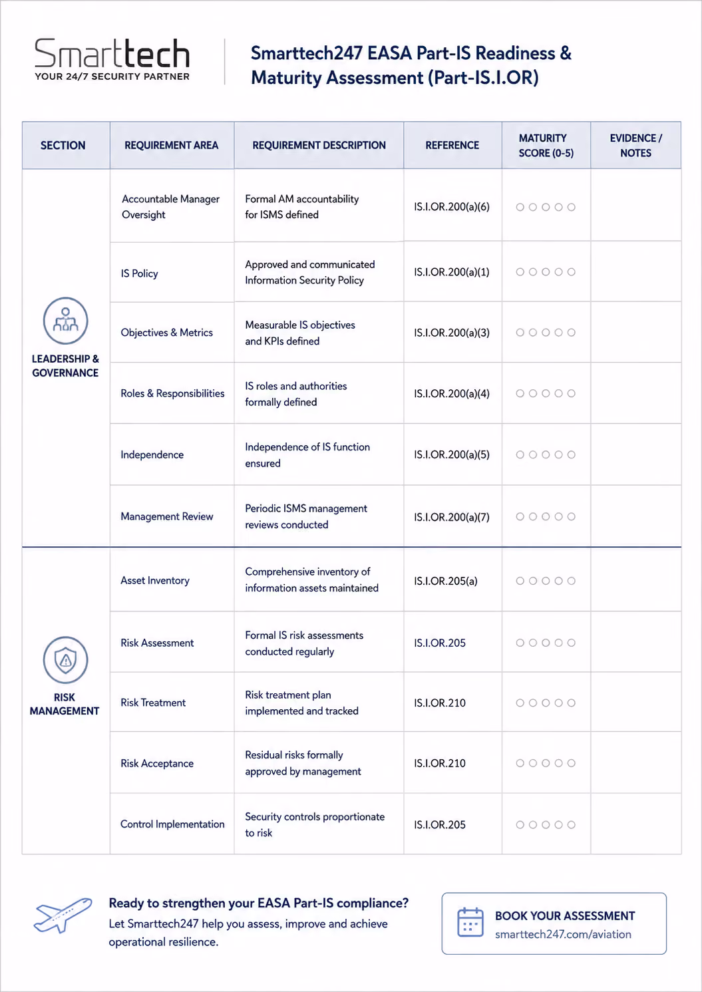Select last maturity circle for Risk Assessment
Image resolution: width=702 pixels, height=992 pixels.
[x=572, y=643]
